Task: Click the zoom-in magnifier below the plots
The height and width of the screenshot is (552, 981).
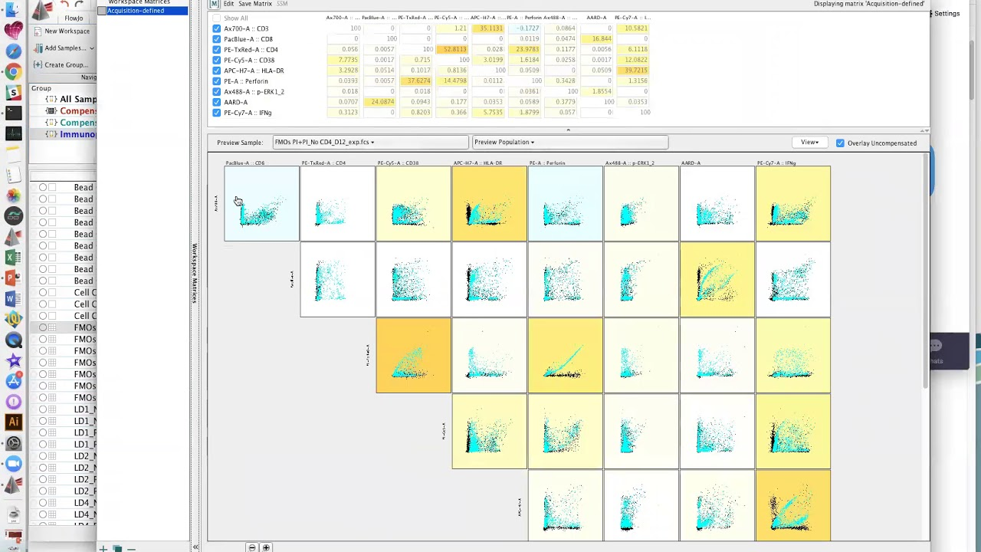Action: 266,547
